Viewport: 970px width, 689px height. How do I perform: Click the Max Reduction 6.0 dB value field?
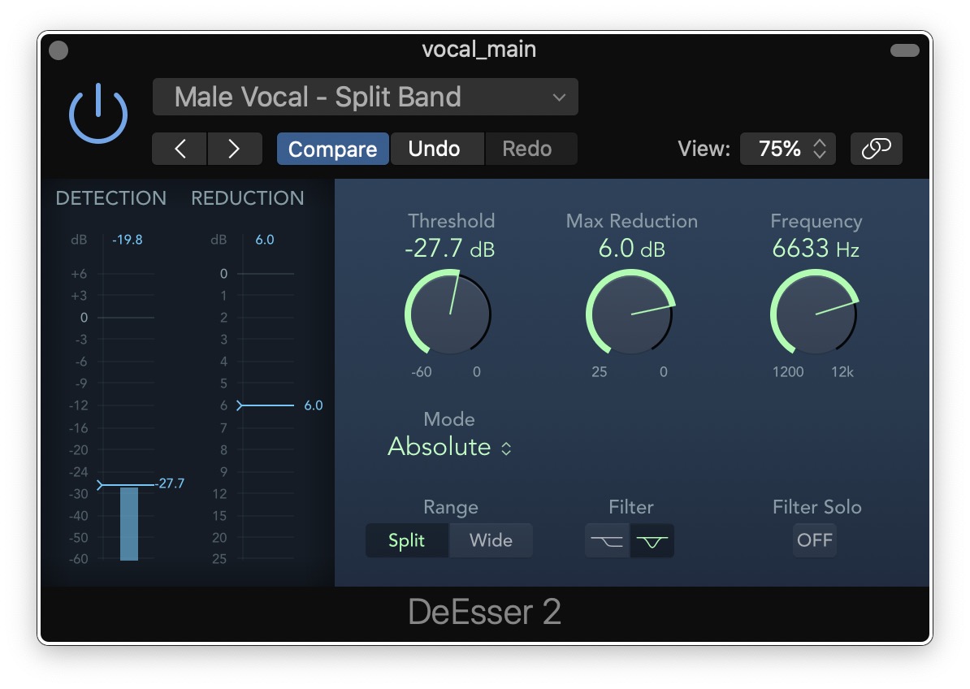coord(631,249)
